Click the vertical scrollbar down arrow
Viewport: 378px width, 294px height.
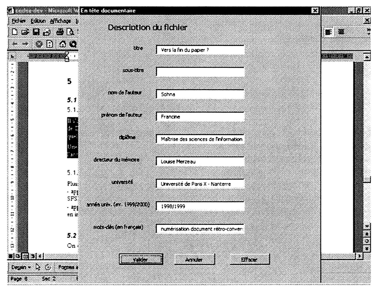367,226
